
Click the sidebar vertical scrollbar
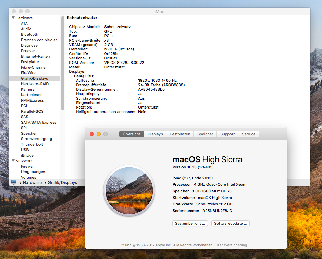tap(63, 62)
